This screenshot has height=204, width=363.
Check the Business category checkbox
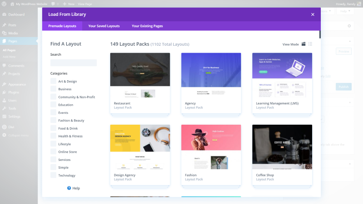pyautogui.click(x=53, y=89)
